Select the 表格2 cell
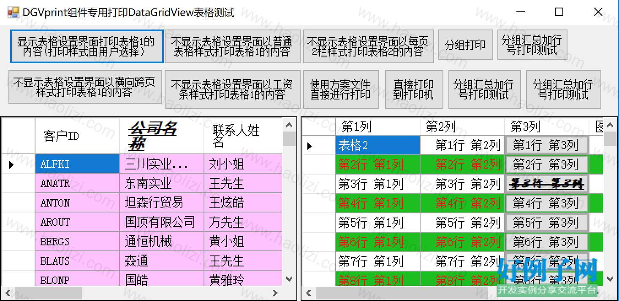The width and height of the screenshot is (619, 301). (378, 145)
